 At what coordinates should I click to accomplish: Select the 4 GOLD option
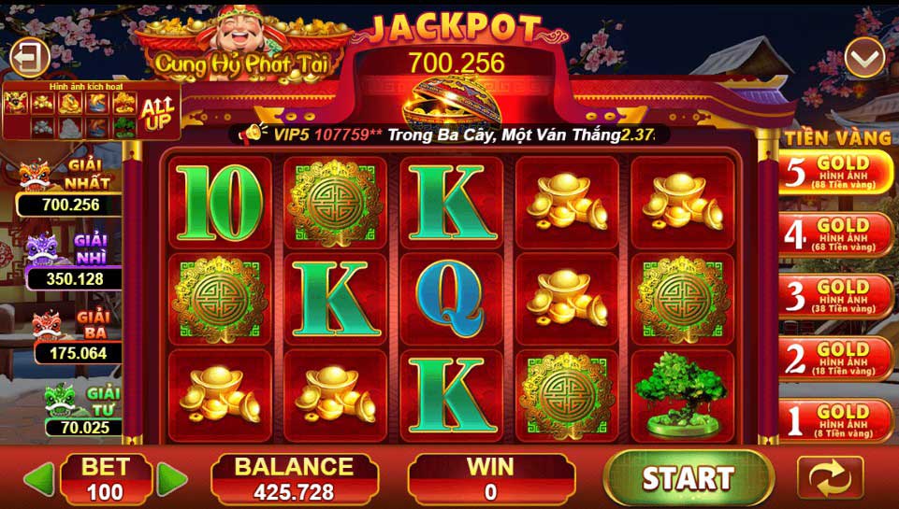[x=835, y=234]
